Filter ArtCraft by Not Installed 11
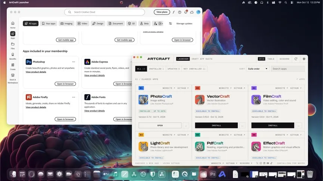 coord(194,69)
